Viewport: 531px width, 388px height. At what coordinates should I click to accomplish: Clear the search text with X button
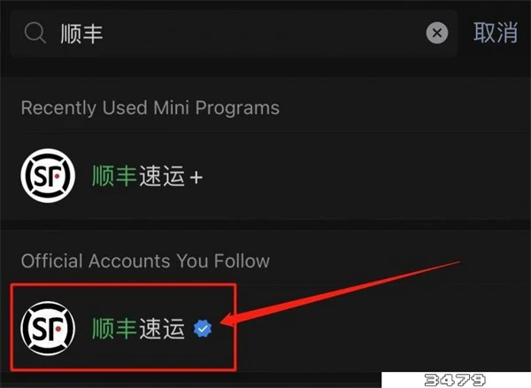click(437, 33)
